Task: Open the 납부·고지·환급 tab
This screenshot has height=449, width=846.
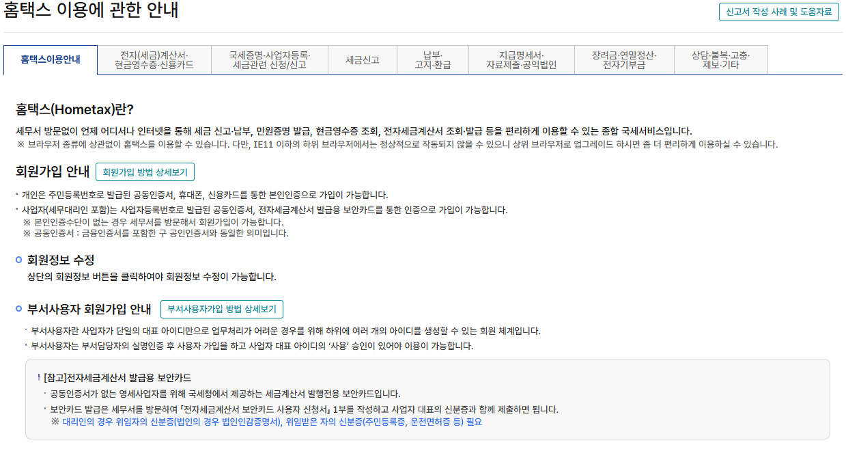Action: point(433,60)
